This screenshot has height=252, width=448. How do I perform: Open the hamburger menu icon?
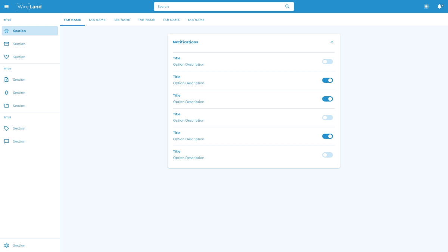(x=6, y=6)
